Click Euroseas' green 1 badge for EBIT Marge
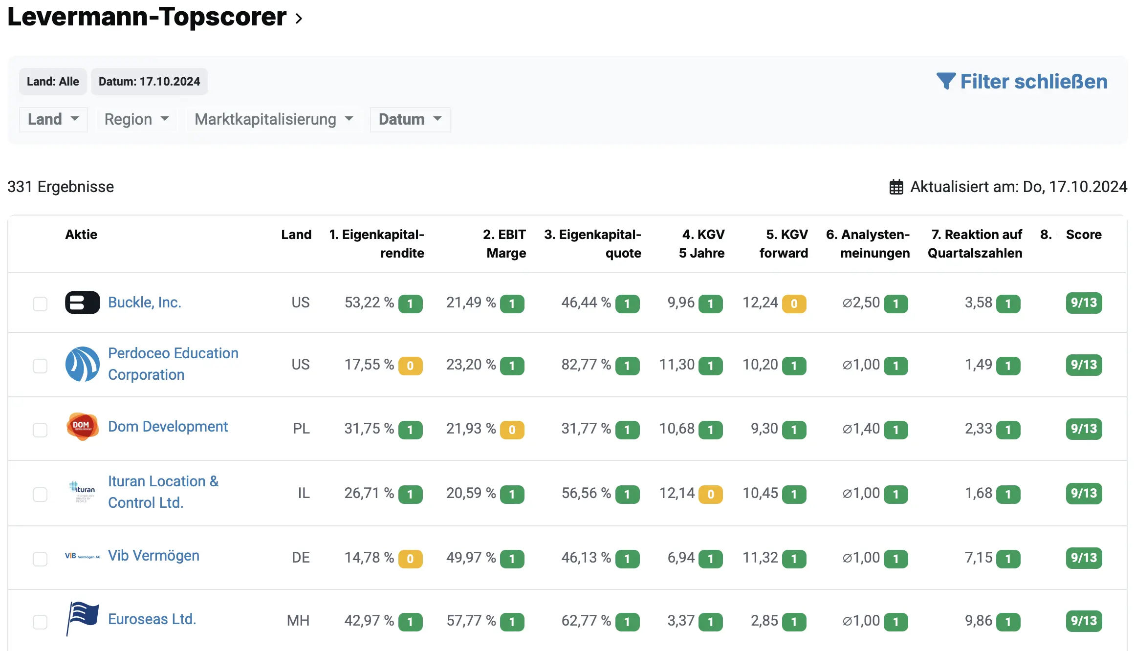The width and height of the screenshot is (1135, 651). click(512, 622)
